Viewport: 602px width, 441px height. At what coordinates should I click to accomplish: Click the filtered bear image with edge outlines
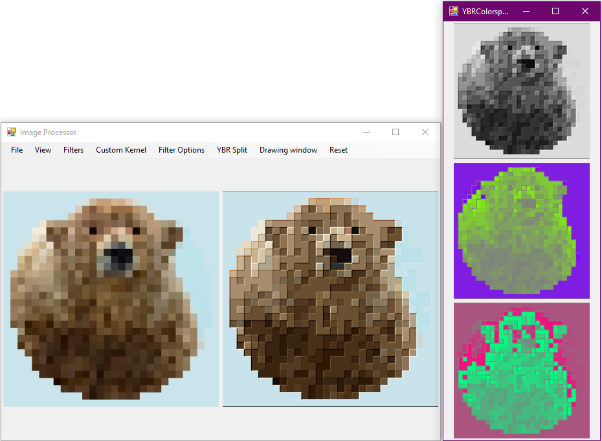coord(330,299)
